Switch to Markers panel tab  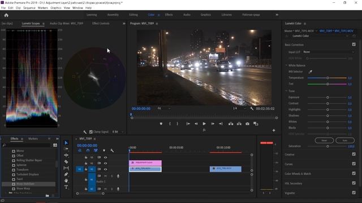pyautogui.click(x=33, y=139)
